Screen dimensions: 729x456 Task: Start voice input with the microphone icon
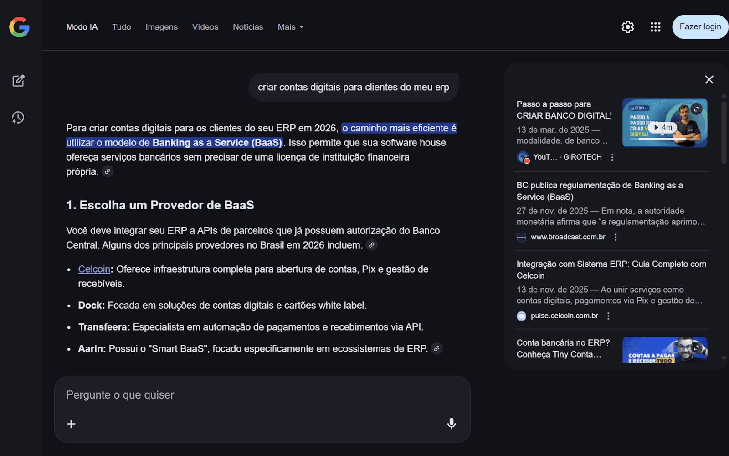click(x=452, y=424)
